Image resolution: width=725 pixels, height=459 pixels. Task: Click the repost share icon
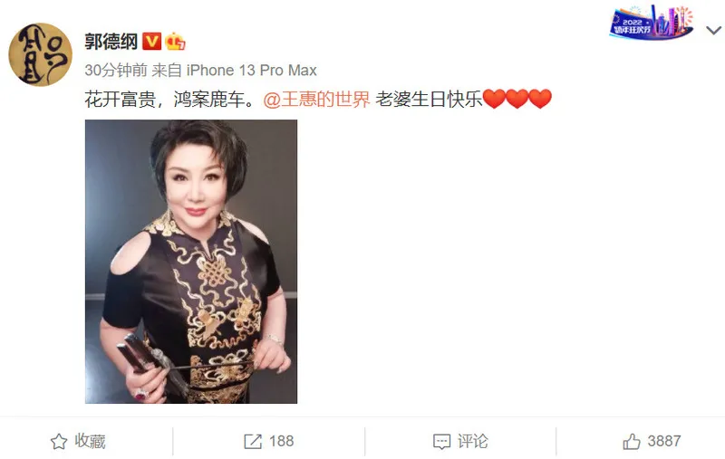253,442
